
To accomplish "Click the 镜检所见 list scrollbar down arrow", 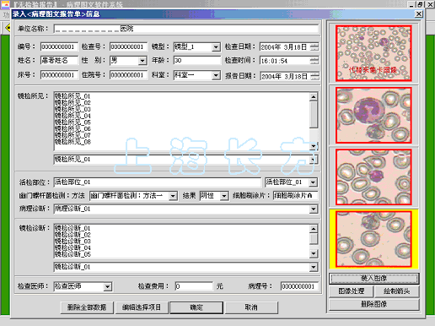I will [314, 146].
